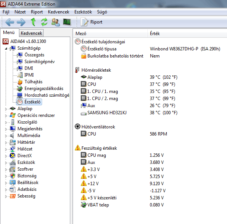Expand the Adatbázis tree node
The image size is (227, 224).
tap(6, 190)
